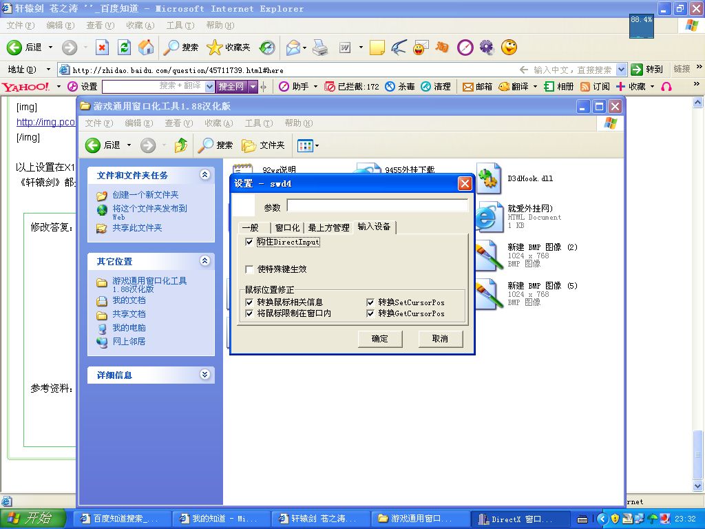Open the D3dHook.dll file icon

tap(488, 180)
